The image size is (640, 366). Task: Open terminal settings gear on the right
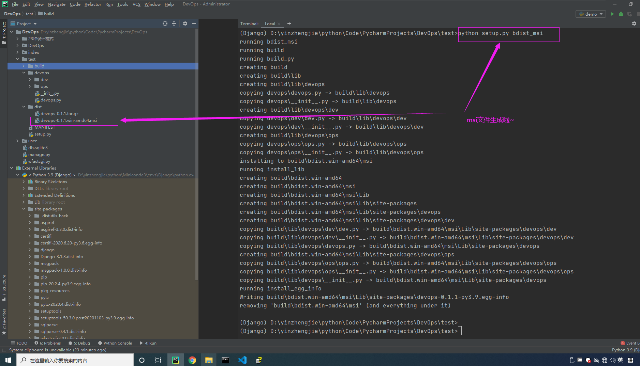pyautogui.click(x=634, y=23)
